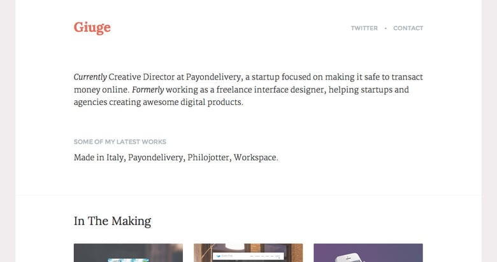Click the Some Of My Latest Works label
Image resolution: width=497 pixels, height=262 pixels.
pos(120,142)
